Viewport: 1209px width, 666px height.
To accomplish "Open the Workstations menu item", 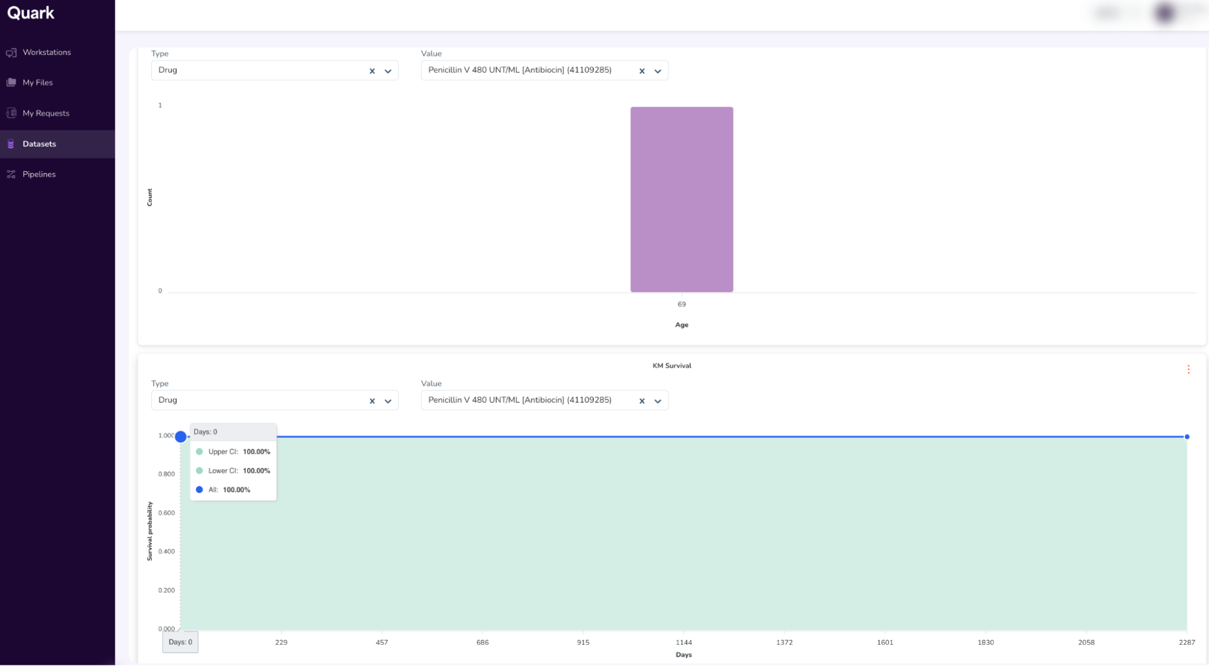I will click(47, 53).
